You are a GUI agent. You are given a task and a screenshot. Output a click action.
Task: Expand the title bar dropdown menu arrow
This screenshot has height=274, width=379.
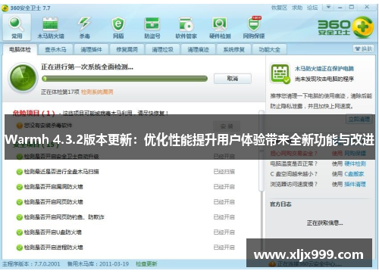tap(328, 7)
